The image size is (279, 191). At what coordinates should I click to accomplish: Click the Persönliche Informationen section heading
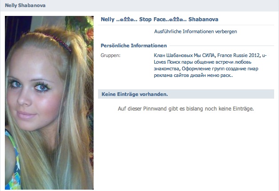coord(134,46)
